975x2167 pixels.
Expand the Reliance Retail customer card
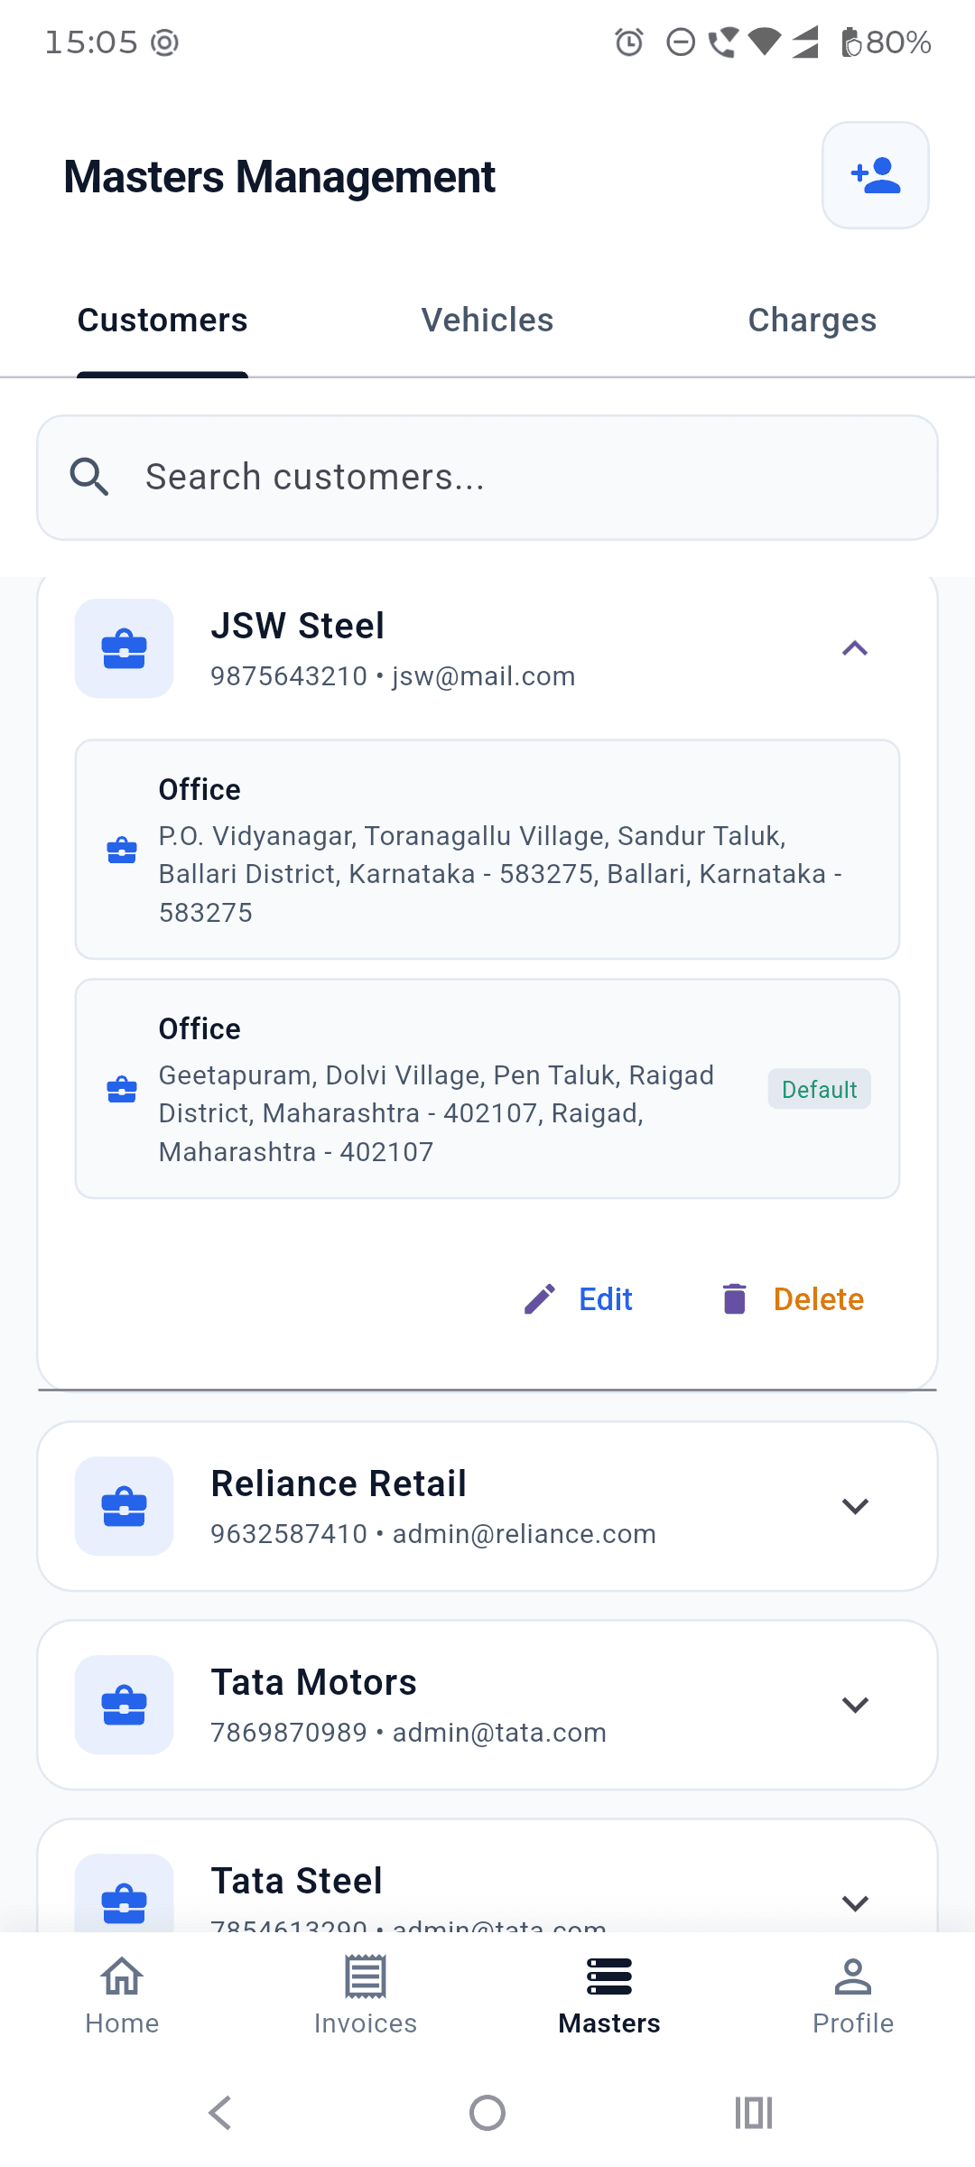[855, 1506]
